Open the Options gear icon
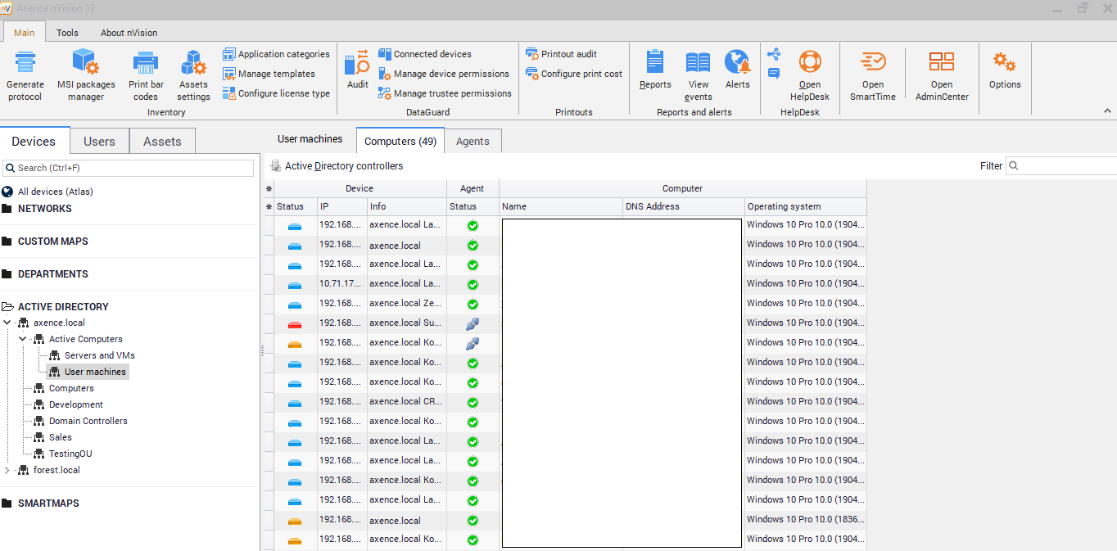 tap(1004, 64)
